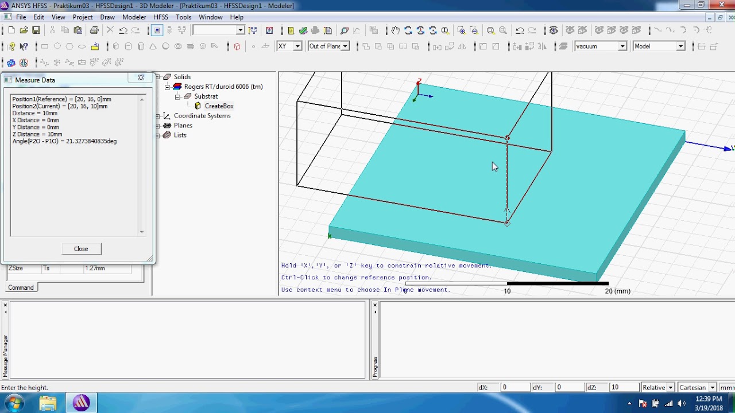Open the File menu

click(21, 17)
